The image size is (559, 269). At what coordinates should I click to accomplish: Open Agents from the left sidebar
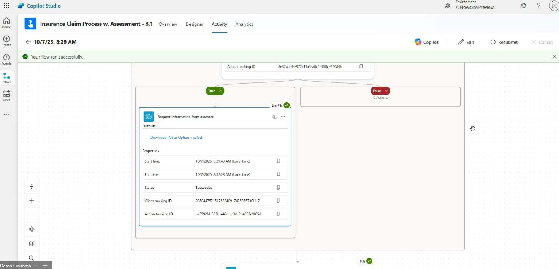point(6,59)
